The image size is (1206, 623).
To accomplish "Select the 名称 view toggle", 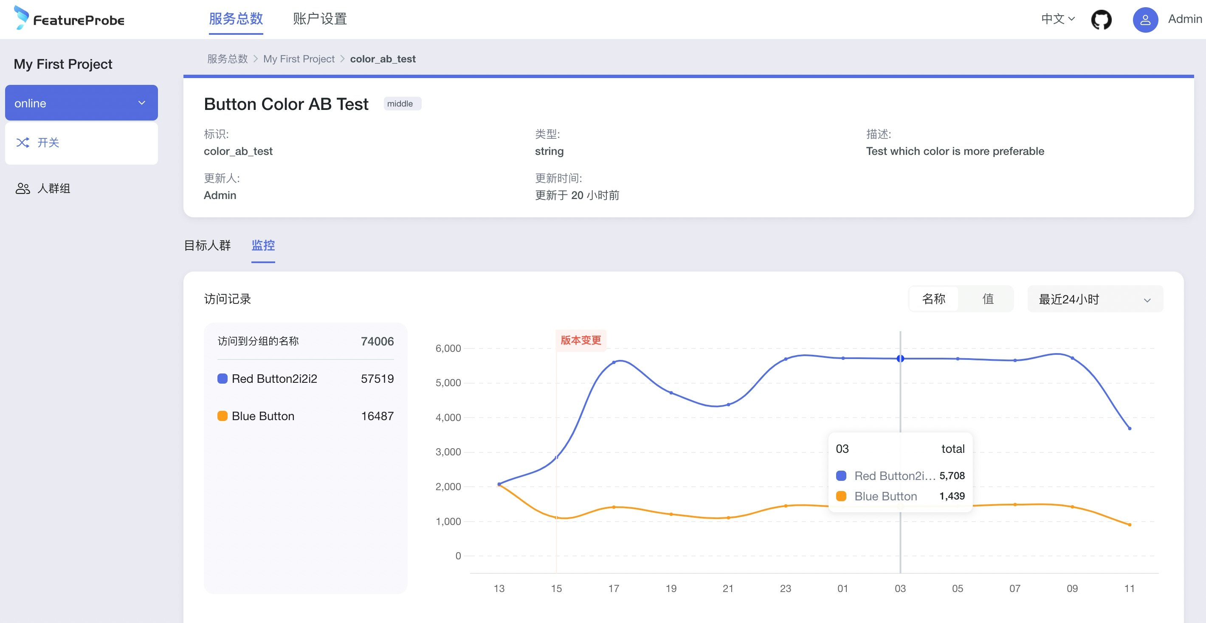I will pos(933,299).
